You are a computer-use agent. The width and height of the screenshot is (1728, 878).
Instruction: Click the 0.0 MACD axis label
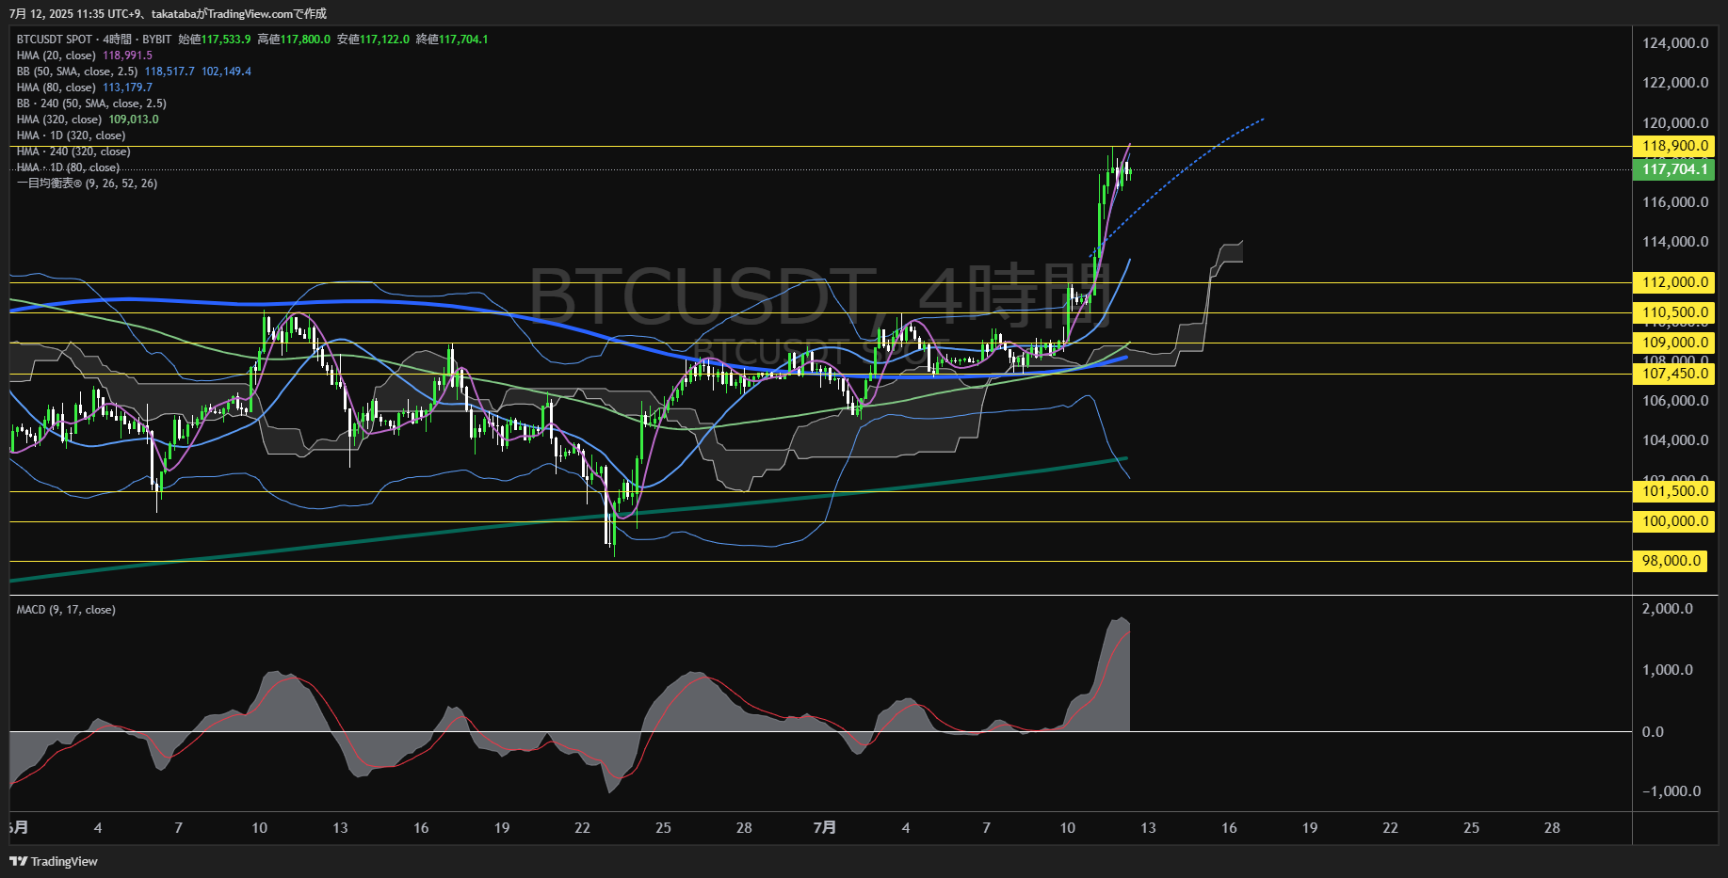[1653, 732]
